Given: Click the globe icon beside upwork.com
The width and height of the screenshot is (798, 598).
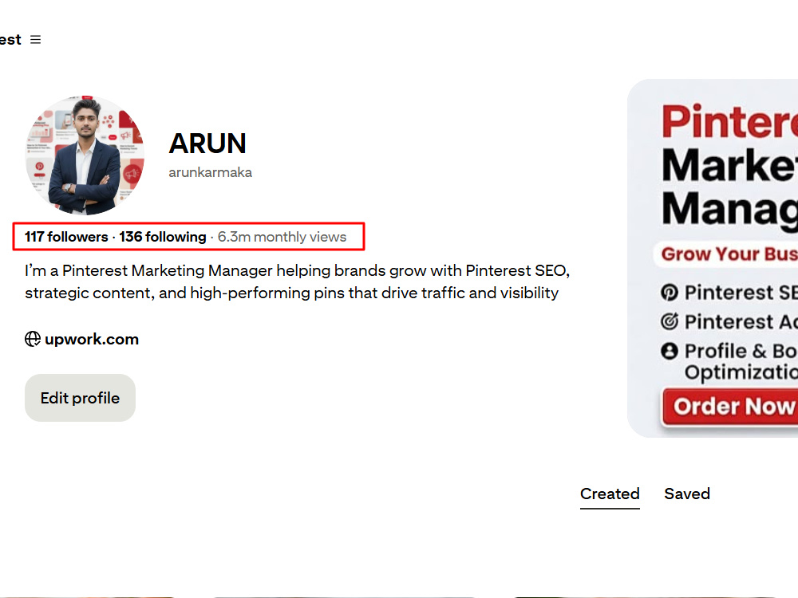Looking at the screenshot, I should [33, 339].
